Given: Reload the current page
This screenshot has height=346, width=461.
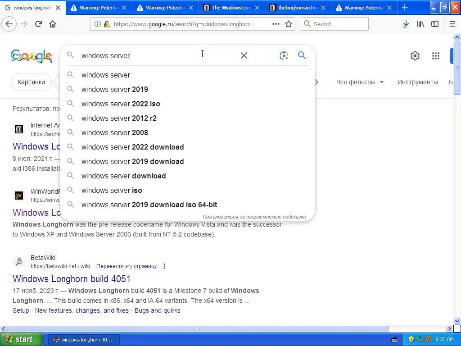Looking at the screenshot, I should pyautogui.click(x=38, y=24).
